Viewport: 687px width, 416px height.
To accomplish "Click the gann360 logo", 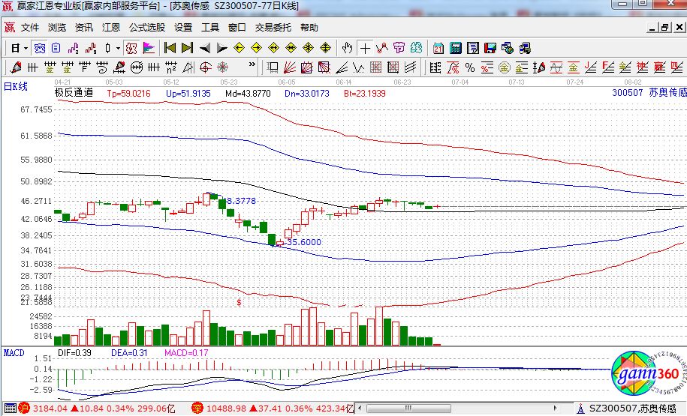I will pos(644,375).
